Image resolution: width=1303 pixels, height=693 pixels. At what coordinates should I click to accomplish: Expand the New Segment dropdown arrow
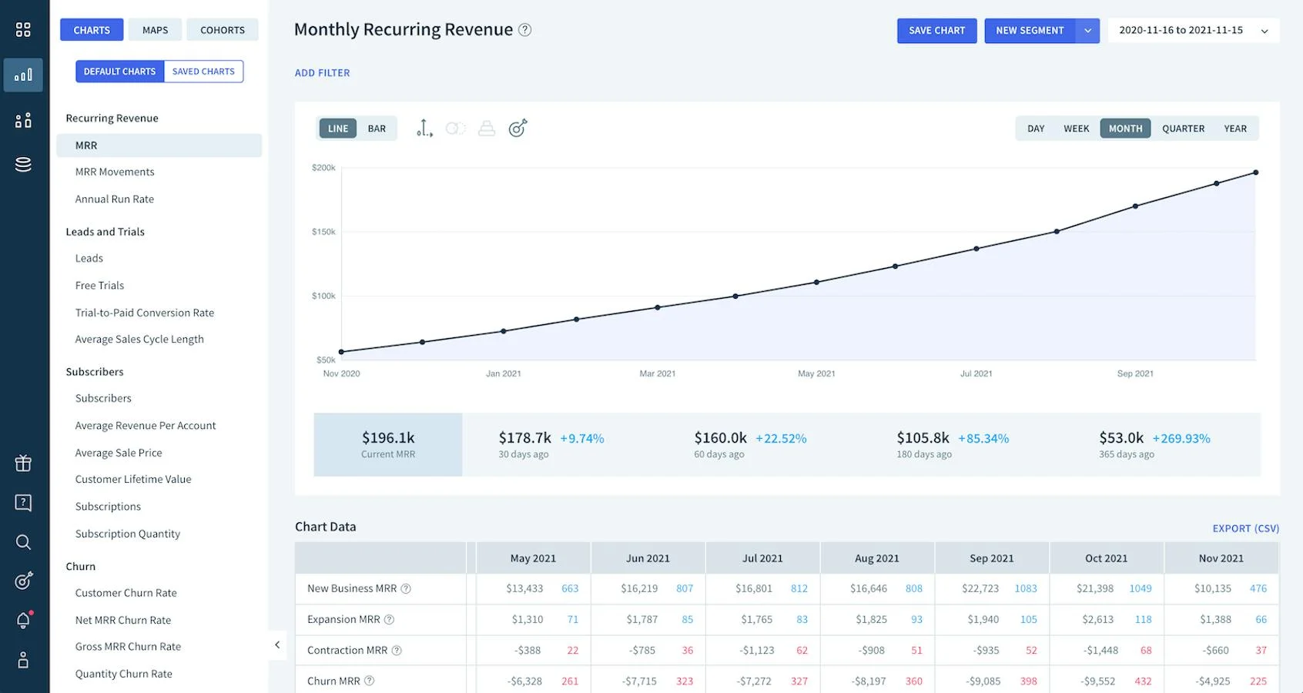point(1087,31)
